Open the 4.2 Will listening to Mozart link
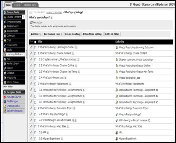 click(x=57, y=120)
